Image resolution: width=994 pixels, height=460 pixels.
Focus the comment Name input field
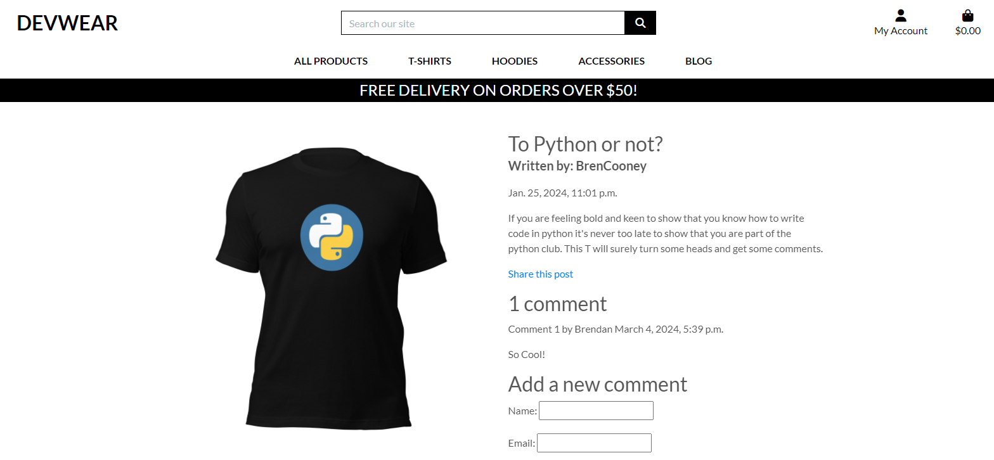pyautogui.click(x=596, y=411)
